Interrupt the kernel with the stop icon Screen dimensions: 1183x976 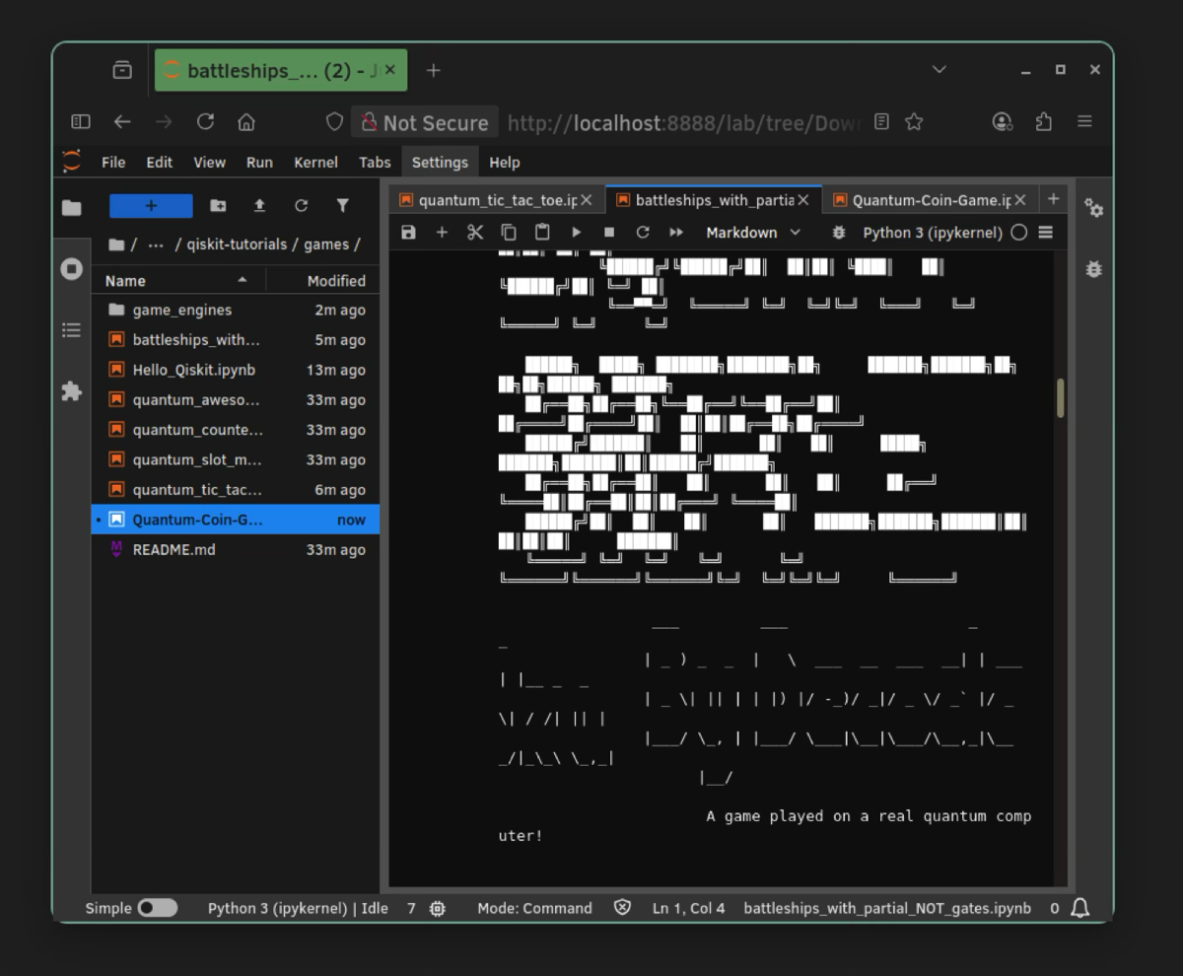tap(609, 233)
